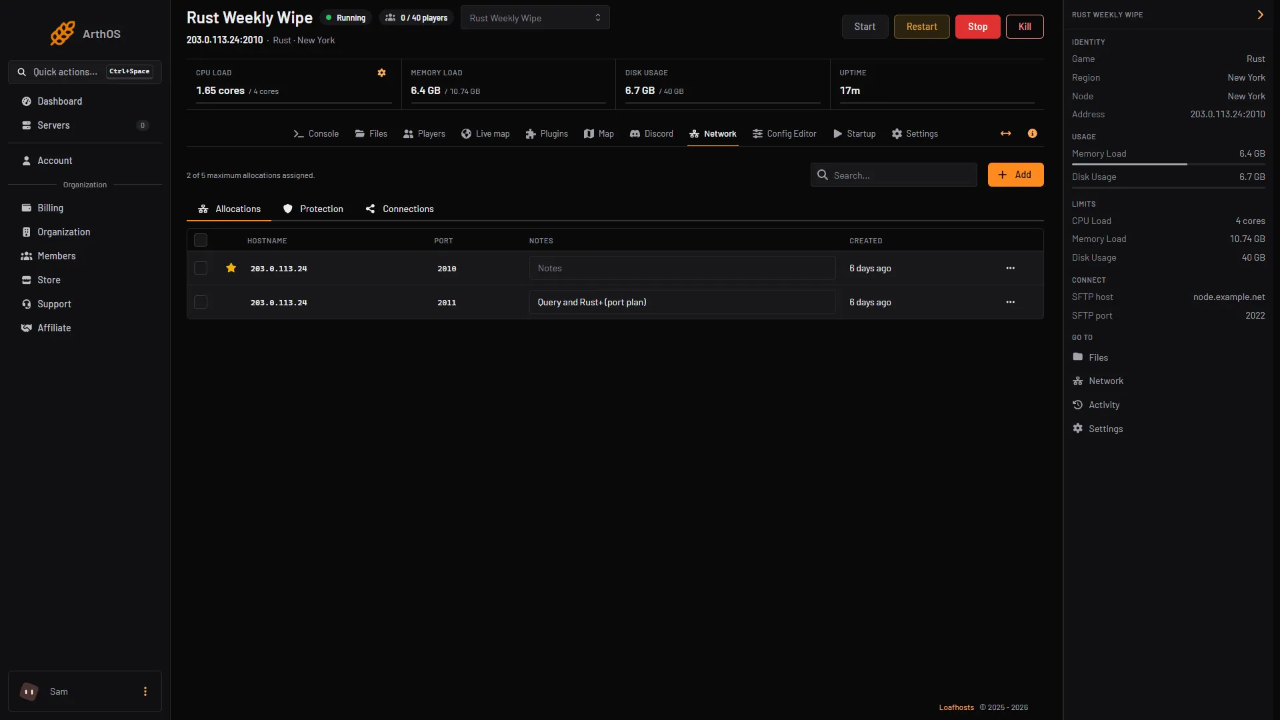The image size is (1280, 720).
Task: Open the Plugins tab
Action: click(x=547, y=133)
